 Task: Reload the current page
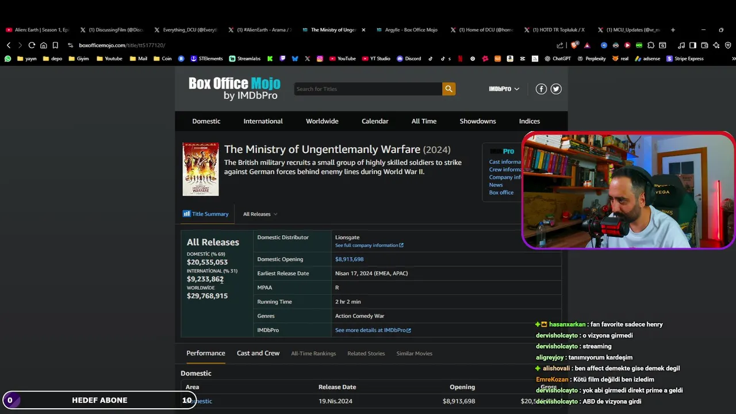(32, 45)
